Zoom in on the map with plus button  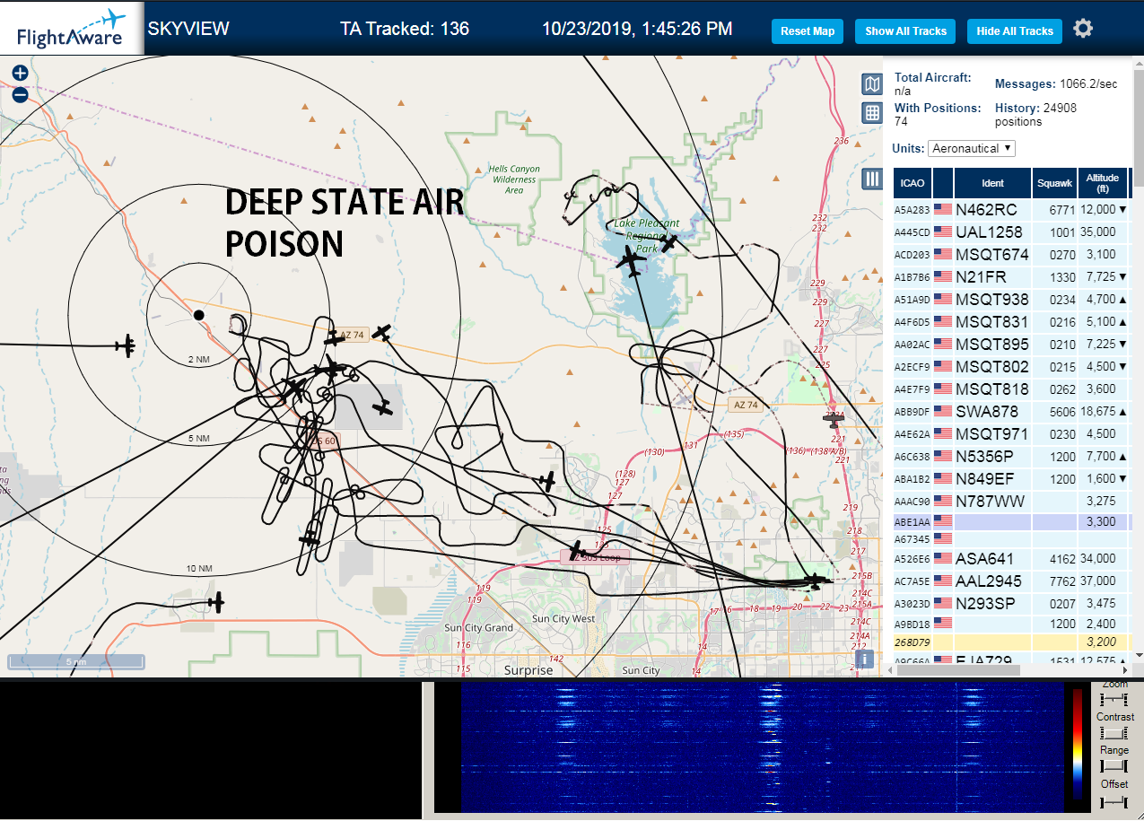[x=20, y=74]
